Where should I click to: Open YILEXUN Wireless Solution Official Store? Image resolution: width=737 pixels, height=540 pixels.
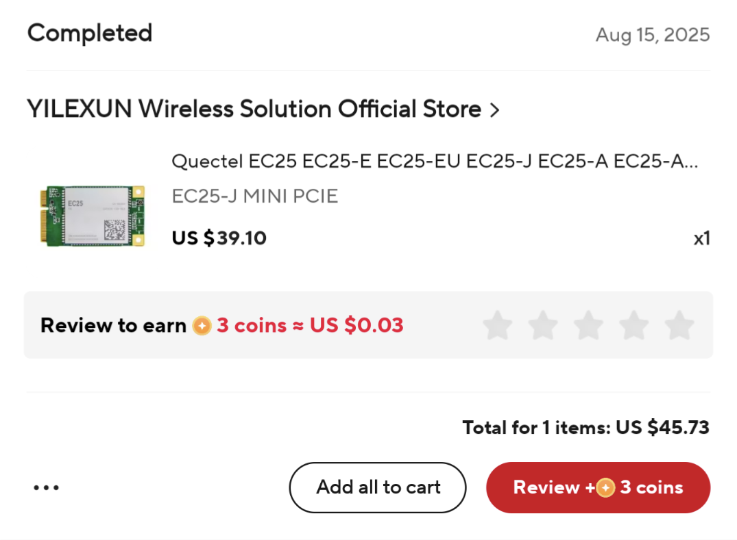(x=253, y=109)
